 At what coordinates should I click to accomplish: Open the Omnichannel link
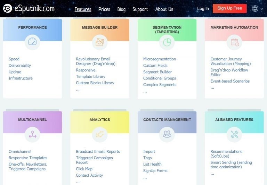[x=20, y=151]
